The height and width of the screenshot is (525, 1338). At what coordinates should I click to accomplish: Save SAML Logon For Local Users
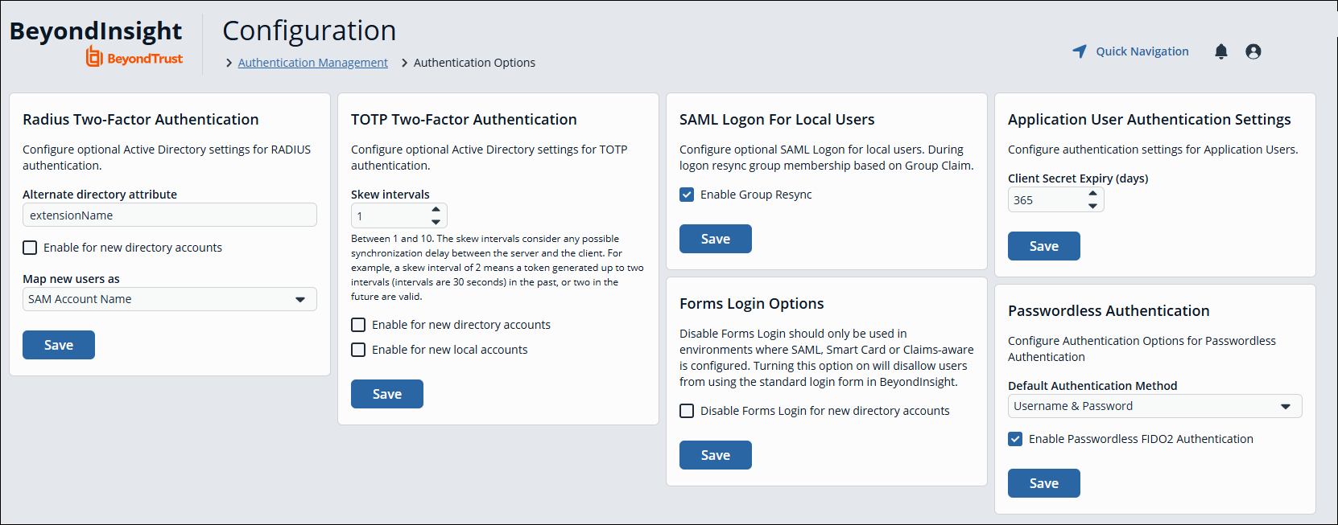click(x=716, y=239)
